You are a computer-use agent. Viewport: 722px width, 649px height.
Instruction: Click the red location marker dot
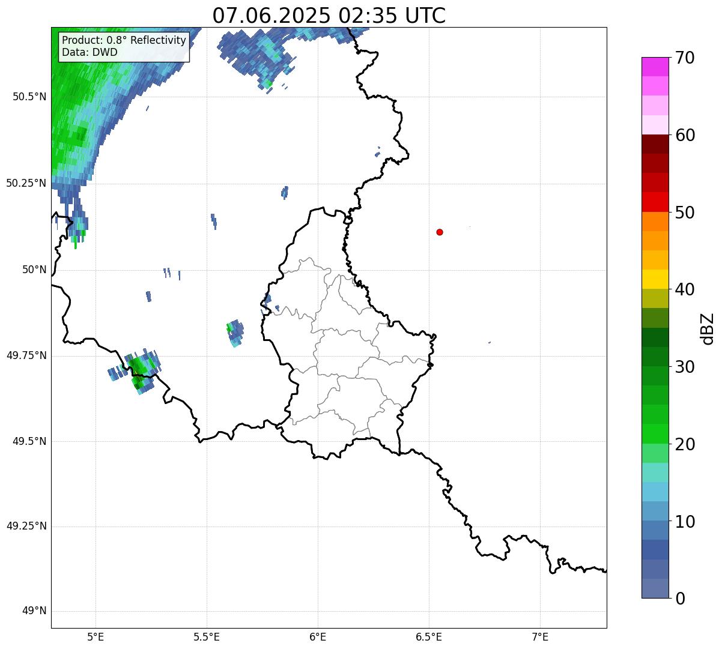pos(440,232)
